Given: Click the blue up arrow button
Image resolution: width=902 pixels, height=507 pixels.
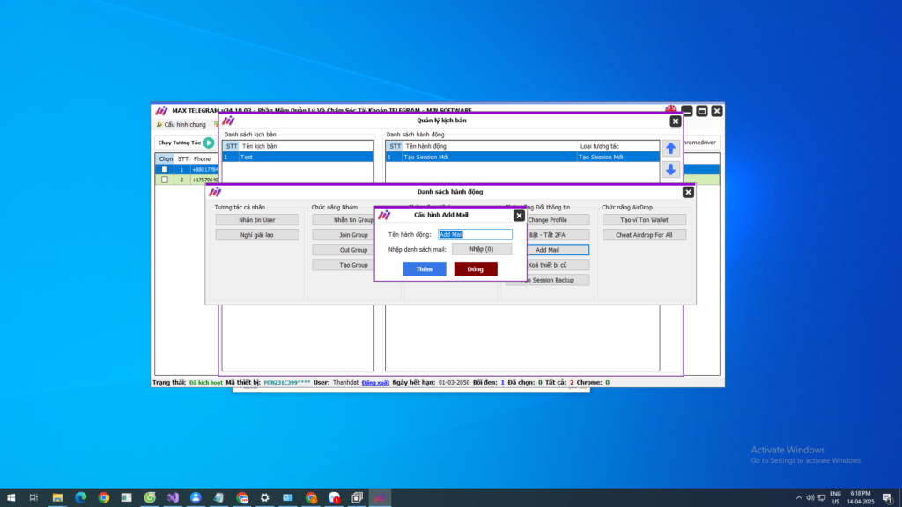Looking at the screenshot, I should 670,149.
